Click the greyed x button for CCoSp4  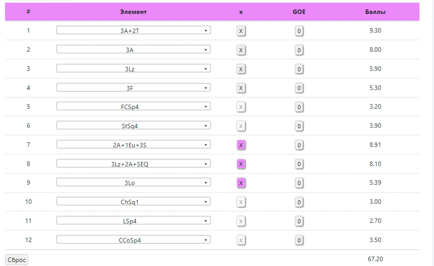pos(241,240)
